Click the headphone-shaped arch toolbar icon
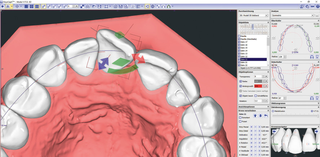 click(163, 6)
